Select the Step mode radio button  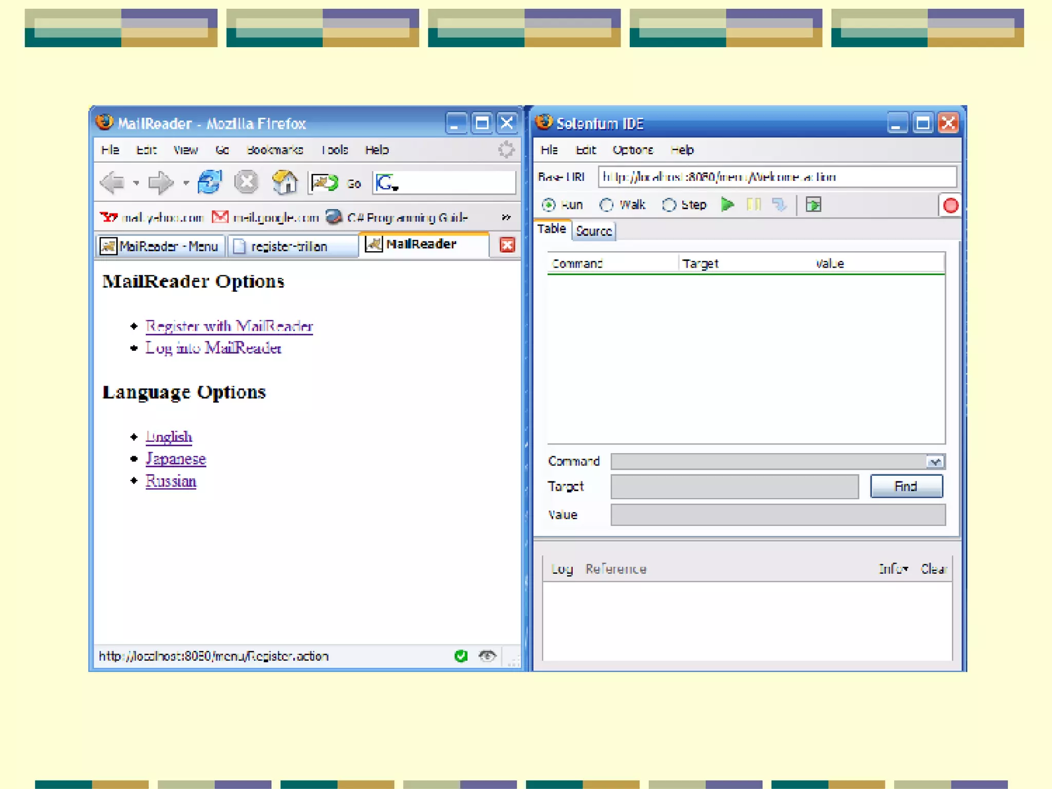point(669,205)
